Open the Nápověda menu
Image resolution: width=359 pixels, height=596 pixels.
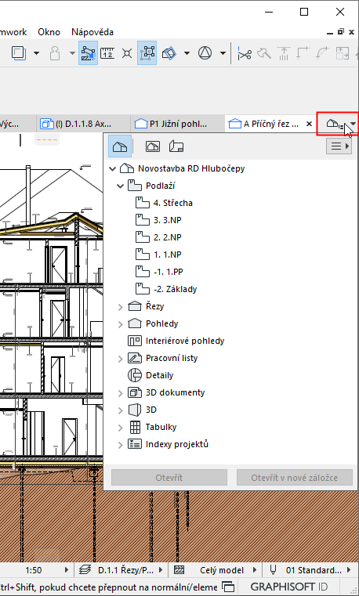pyautogui.click(x=92, y=32)
